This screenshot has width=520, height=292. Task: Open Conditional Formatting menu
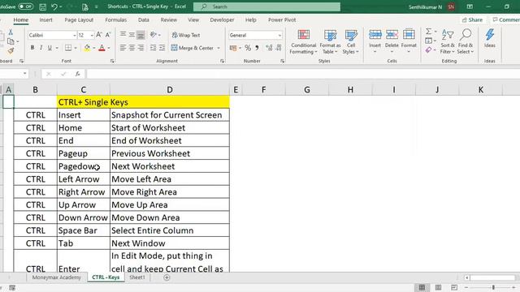(303, 42)
